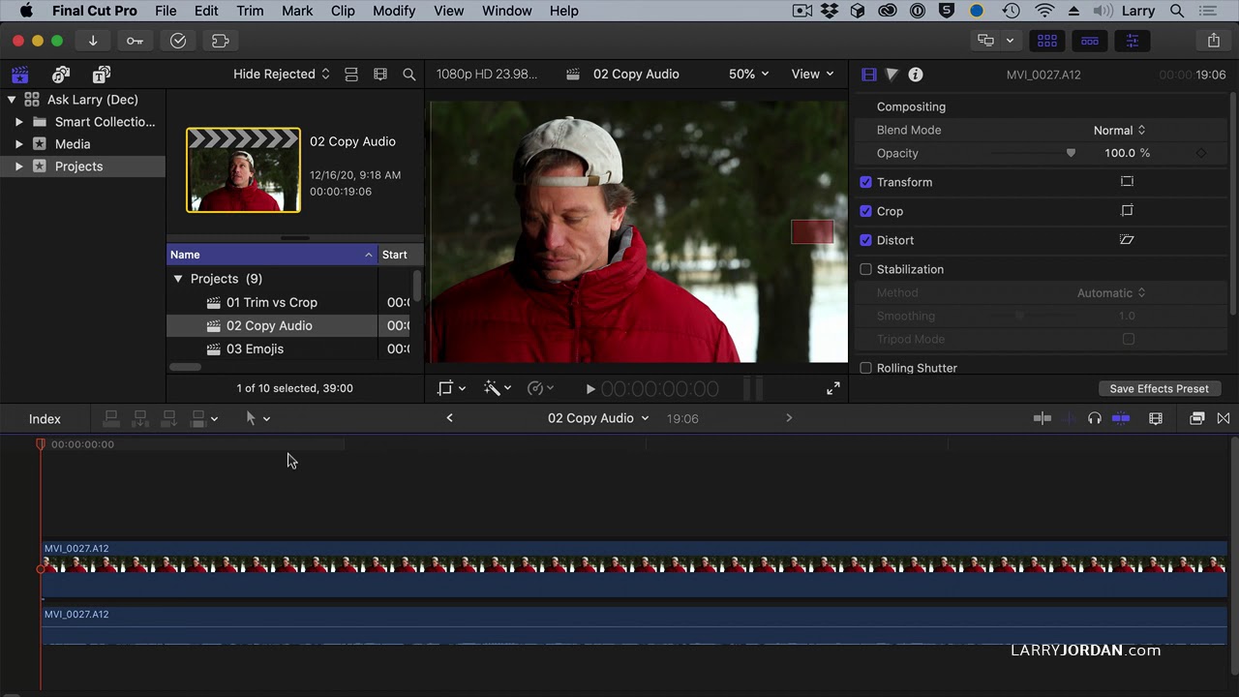Expand the Smart Collections folder
Viewport: 1239px width, 697px height.
pyautogui.click(x=18, y=122)
